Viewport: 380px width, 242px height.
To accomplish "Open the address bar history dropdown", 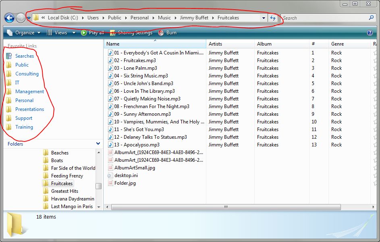I will tap(264, 18).
